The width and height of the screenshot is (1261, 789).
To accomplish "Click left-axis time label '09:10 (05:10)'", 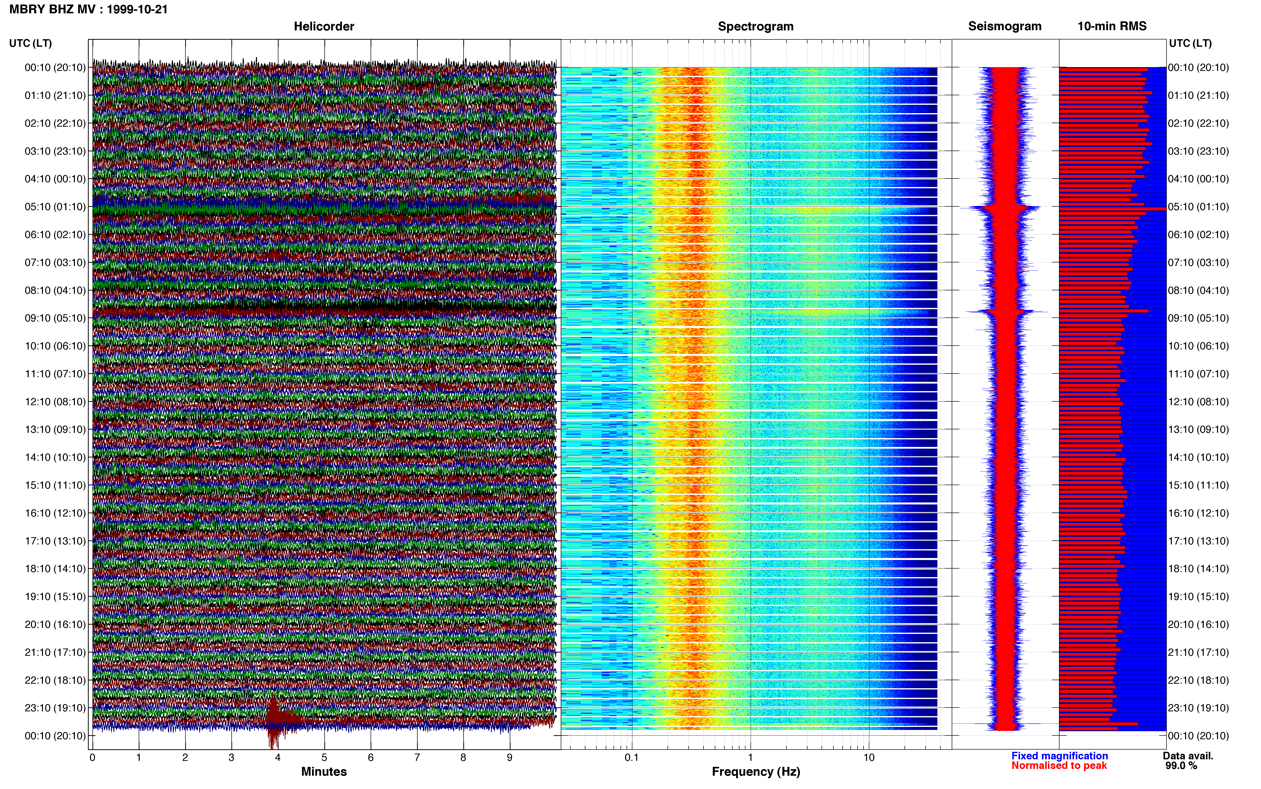I will (55, 318).
